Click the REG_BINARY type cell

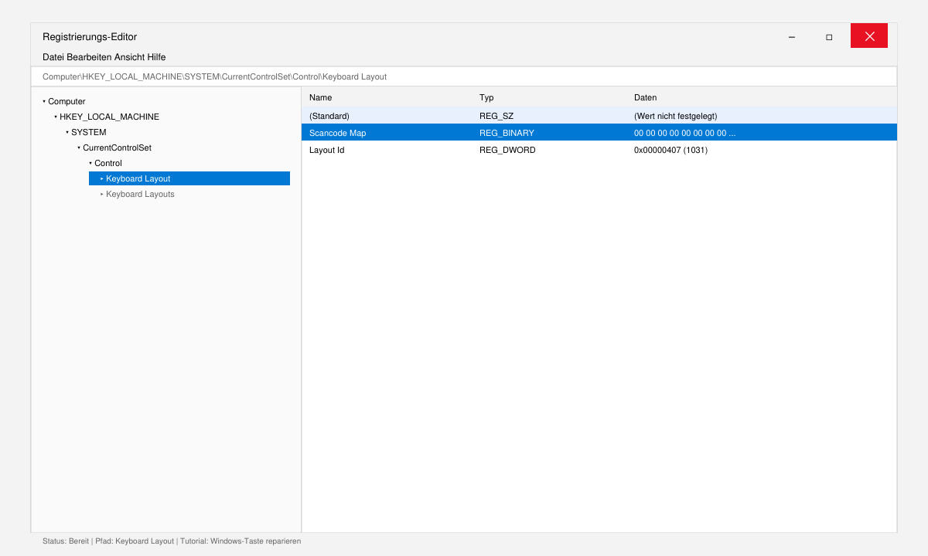tap(507, 133)
